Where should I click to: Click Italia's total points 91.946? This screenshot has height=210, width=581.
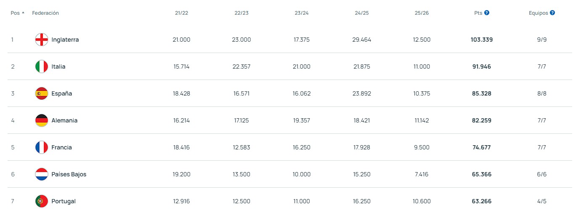pyautogui.click(x=481, y=66)
